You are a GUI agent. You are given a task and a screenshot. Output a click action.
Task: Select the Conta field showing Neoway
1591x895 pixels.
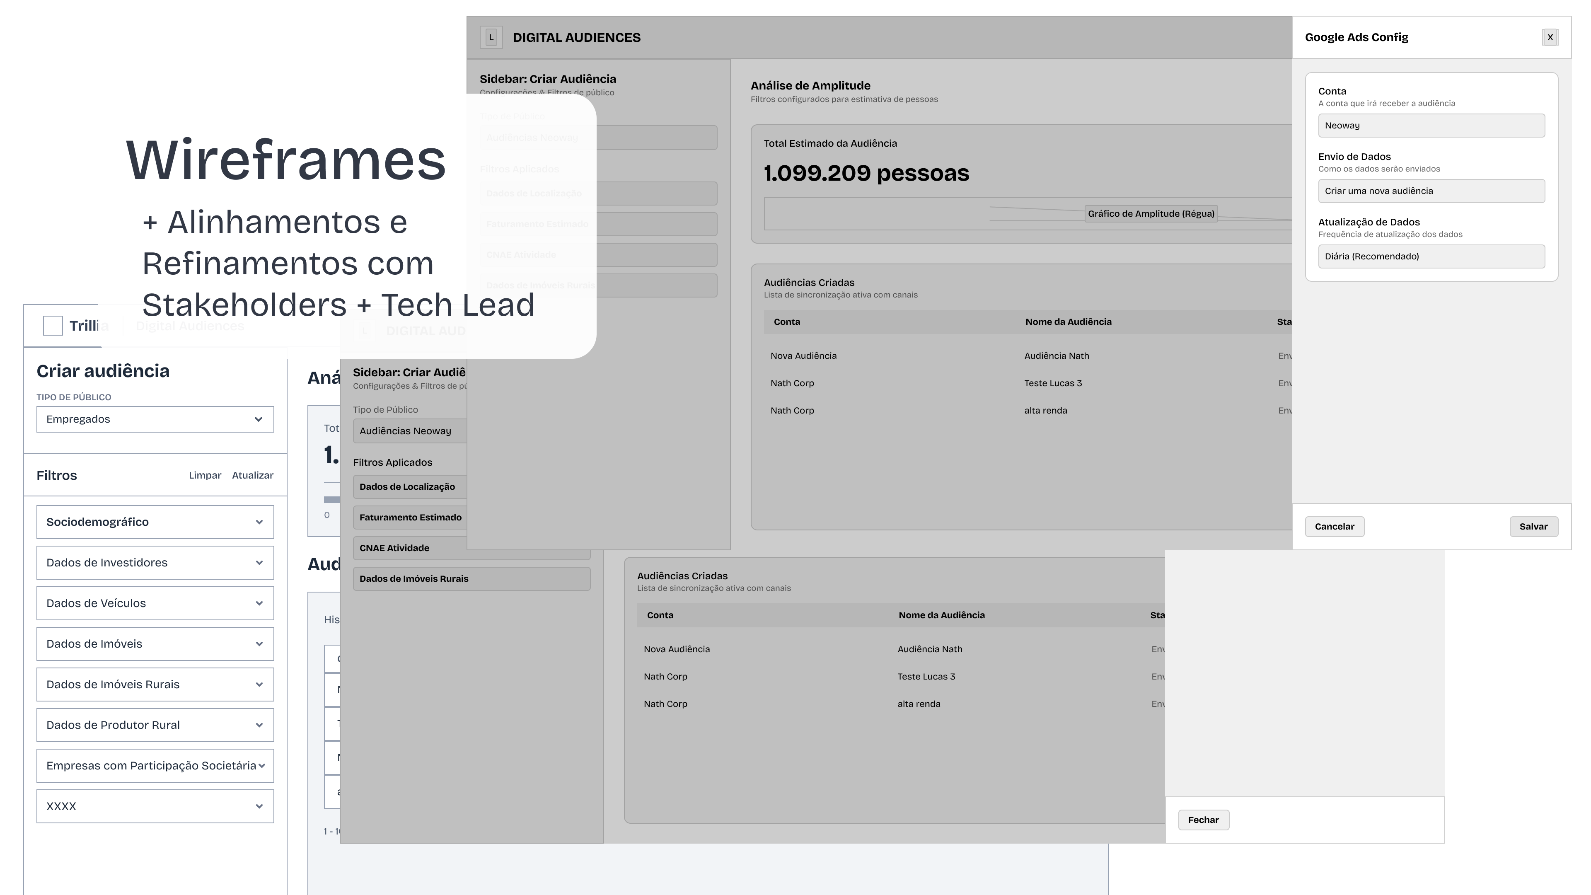click(x=1431, y=126)
